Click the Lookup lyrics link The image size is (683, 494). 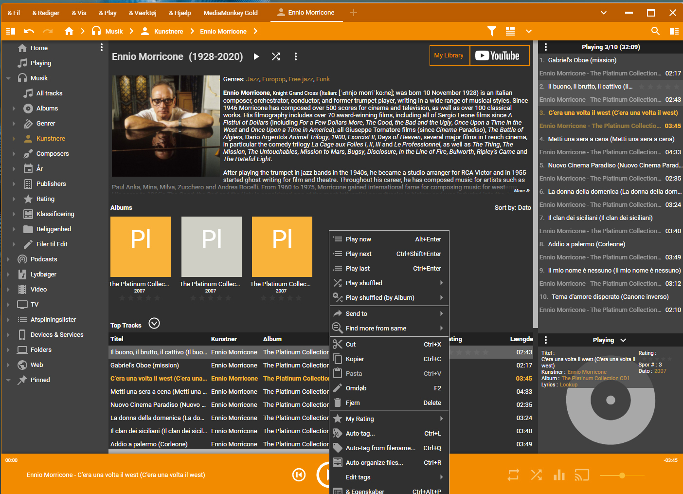[568, 384]
